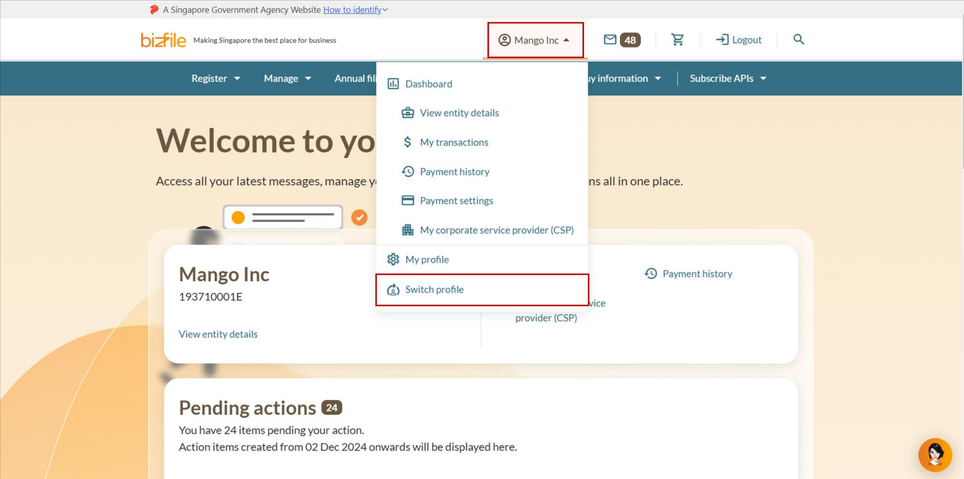The height and width of the screenshot is (479, 964).
Task: Select Payment history in the dropdown menu
Action: pyautogui.click(x=482, y=171)
